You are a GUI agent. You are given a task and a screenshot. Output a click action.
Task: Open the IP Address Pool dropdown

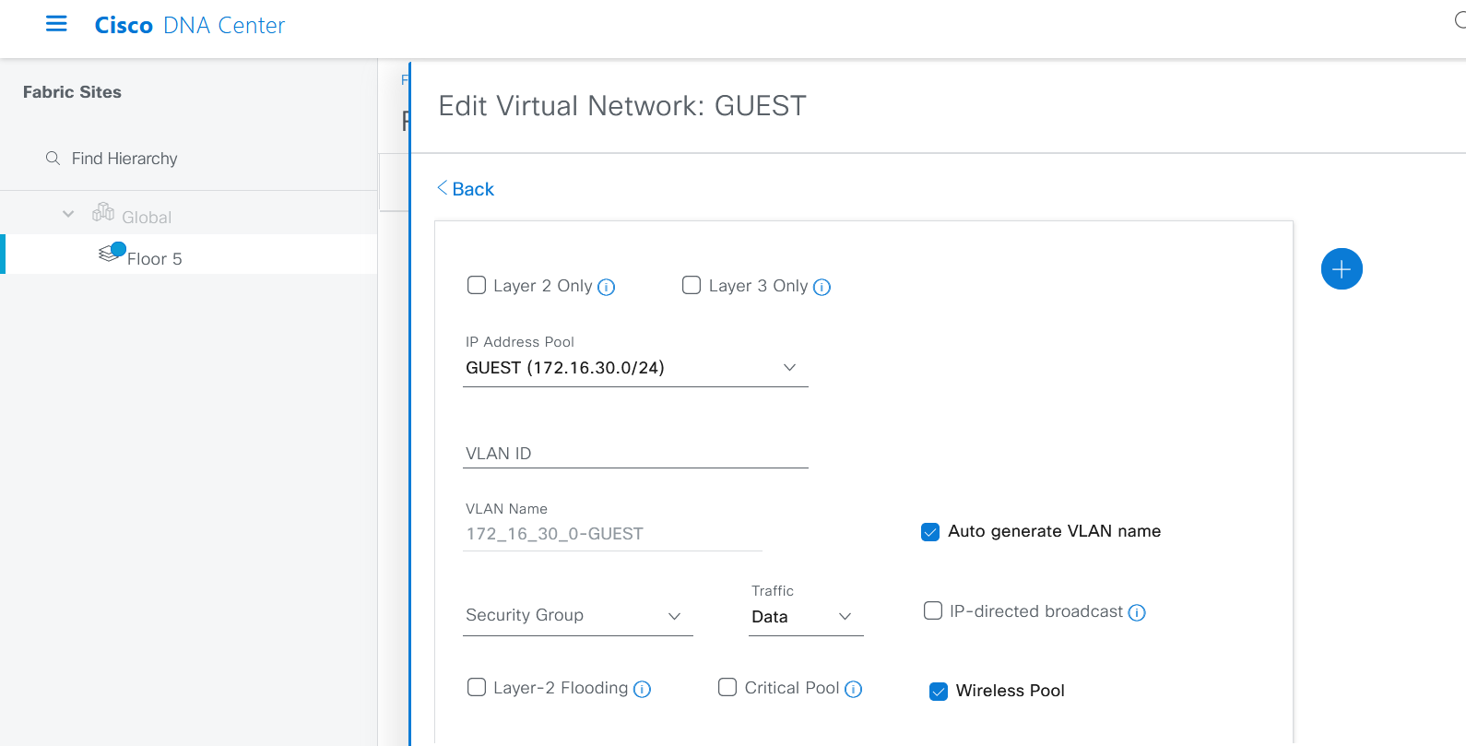[635, 368]
